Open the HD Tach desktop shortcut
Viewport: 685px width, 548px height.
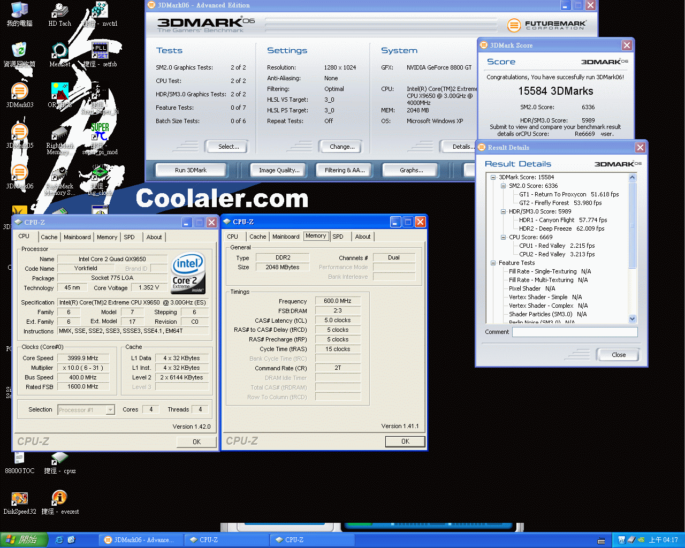(59, 14)
